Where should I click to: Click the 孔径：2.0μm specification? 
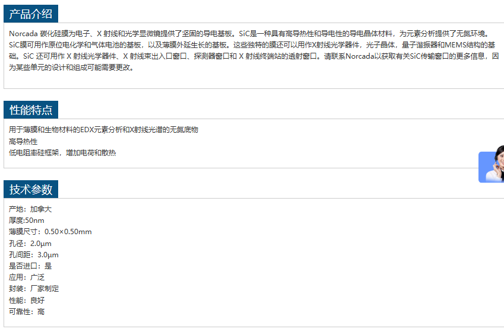[x=30, y=244]
